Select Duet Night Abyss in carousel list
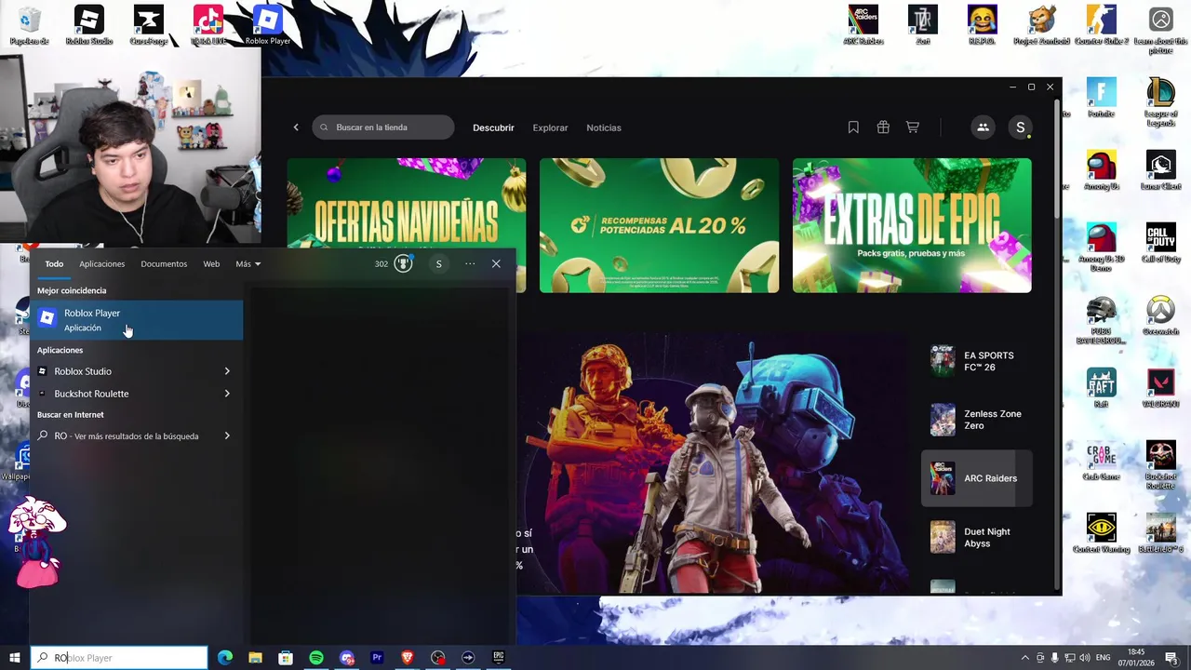 click(x=977, y=537)
